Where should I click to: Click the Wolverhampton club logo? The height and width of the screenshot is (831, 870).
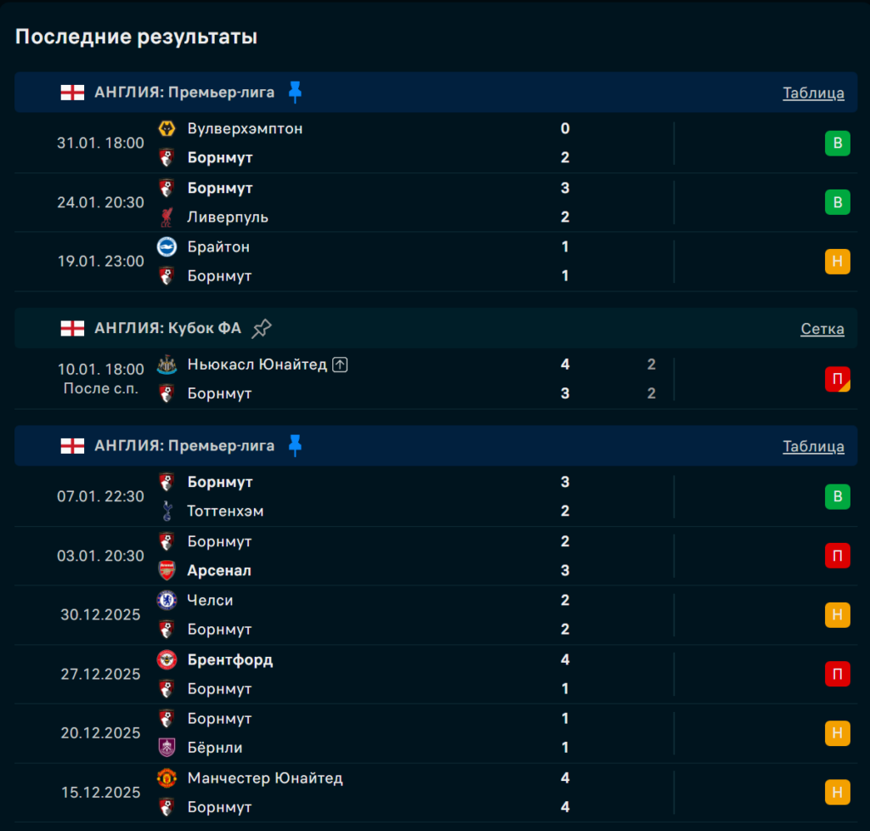pos(167,128)
